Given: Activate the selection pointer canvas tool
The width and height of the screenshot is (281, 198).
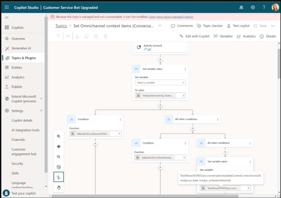Looking at the screenshot, I should (59, 177).
